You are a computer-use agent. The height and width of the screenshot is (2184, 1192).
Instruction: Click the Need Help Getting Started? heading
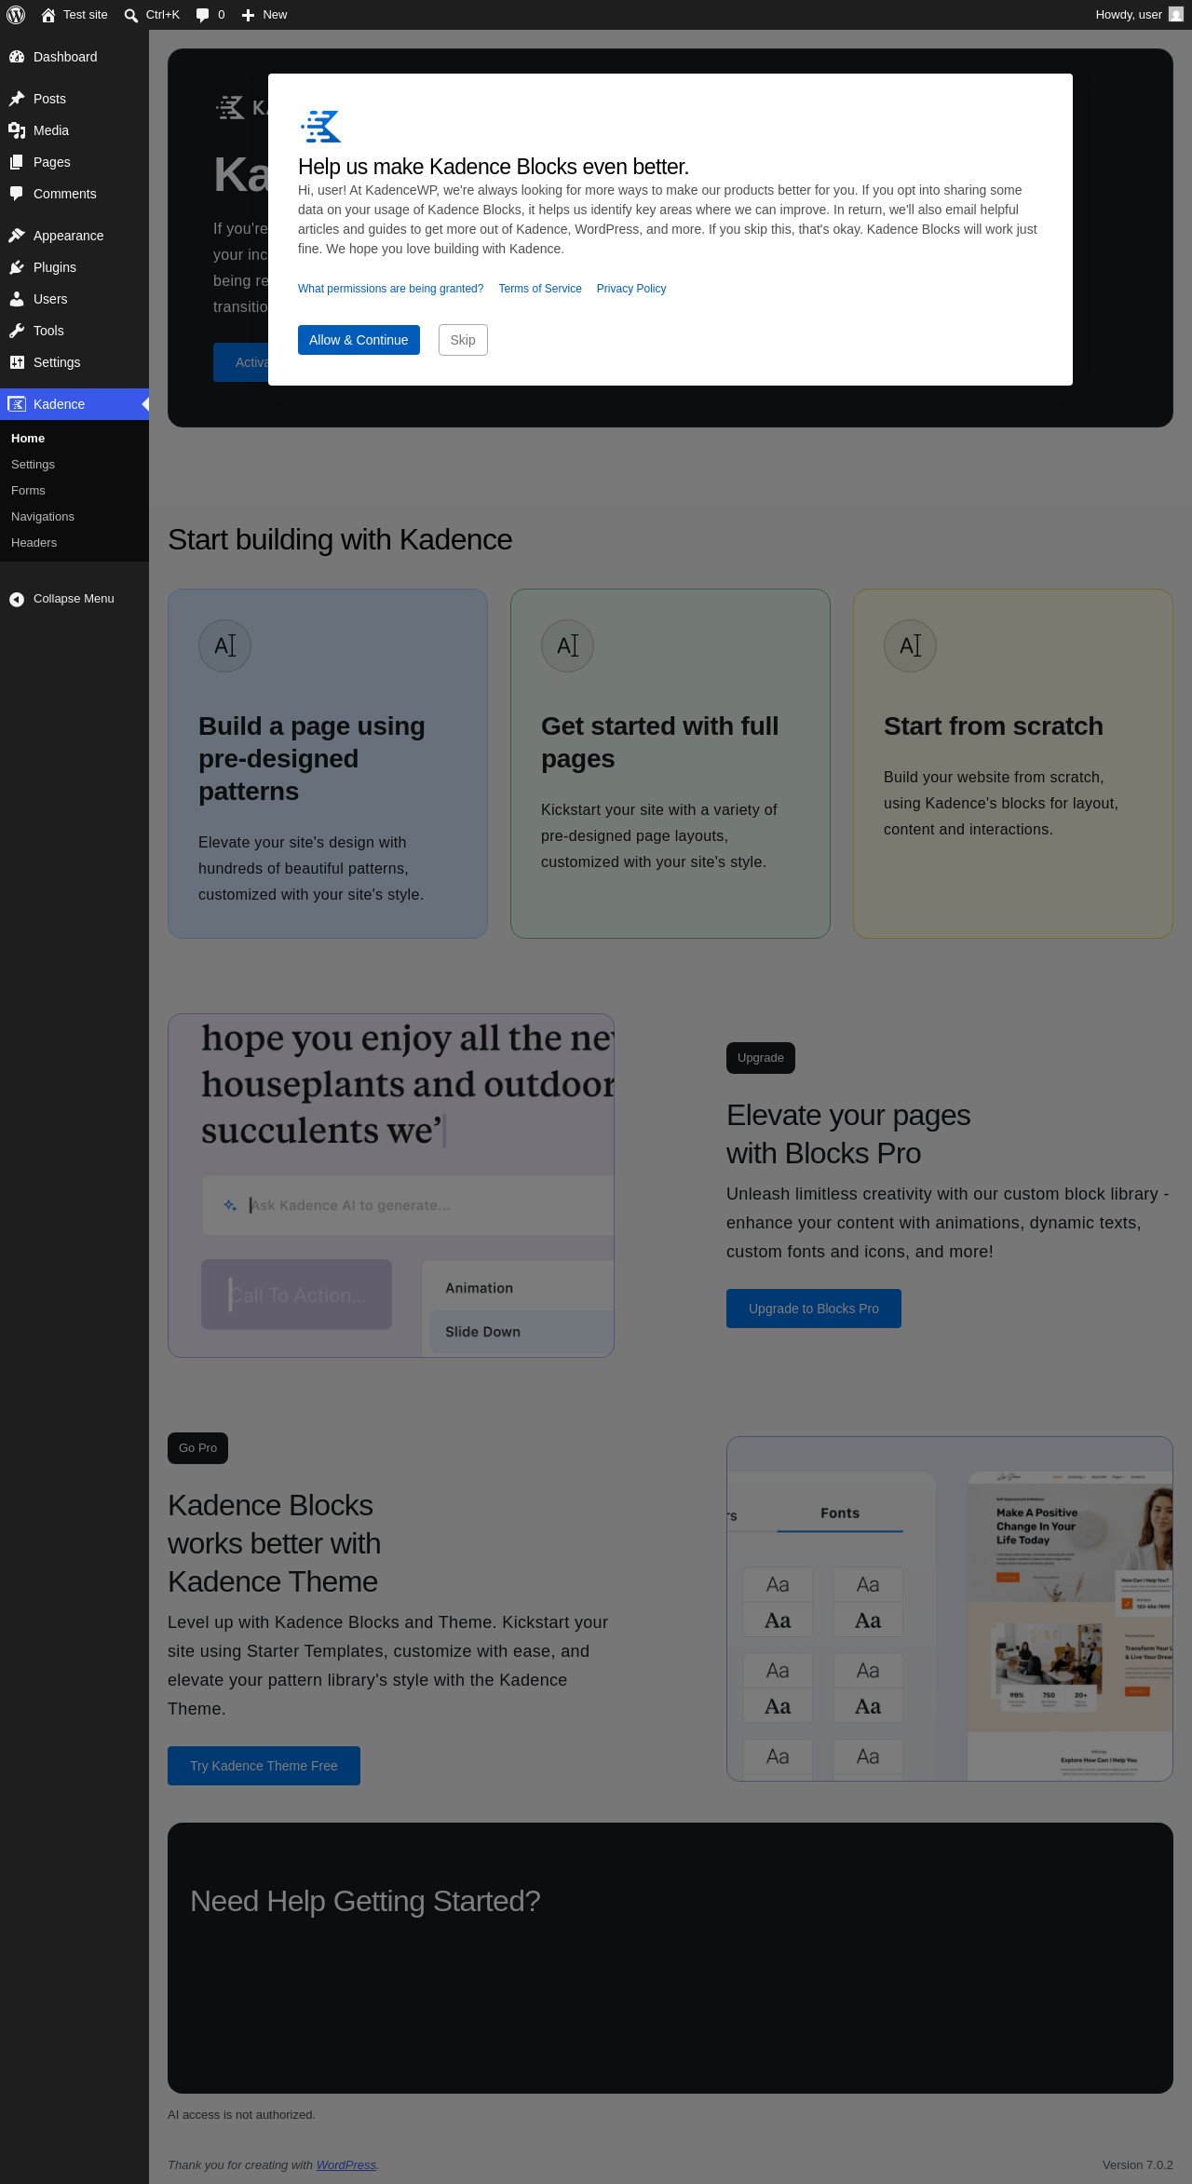(365, 1901)
